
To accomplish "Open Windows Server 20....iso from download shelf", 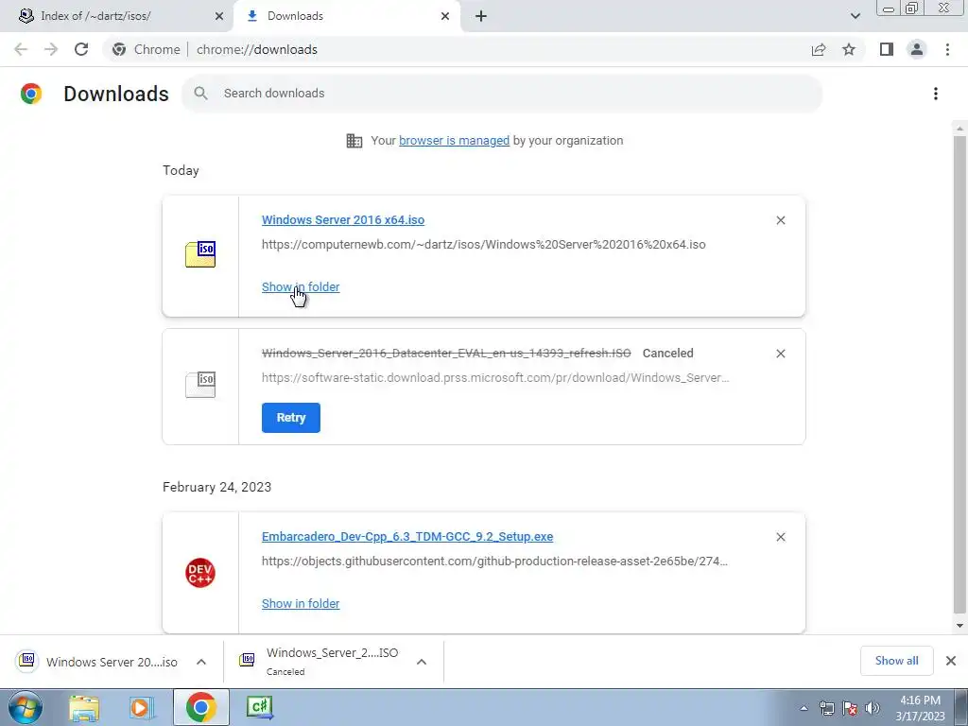I will tap(97, 662).
